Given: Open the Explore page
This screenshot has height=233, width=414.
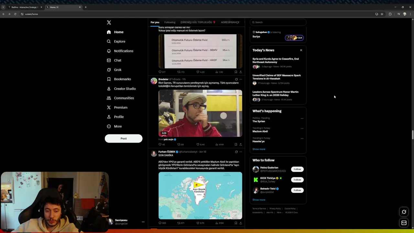Looking at the screenshot, I should (116, 41).
